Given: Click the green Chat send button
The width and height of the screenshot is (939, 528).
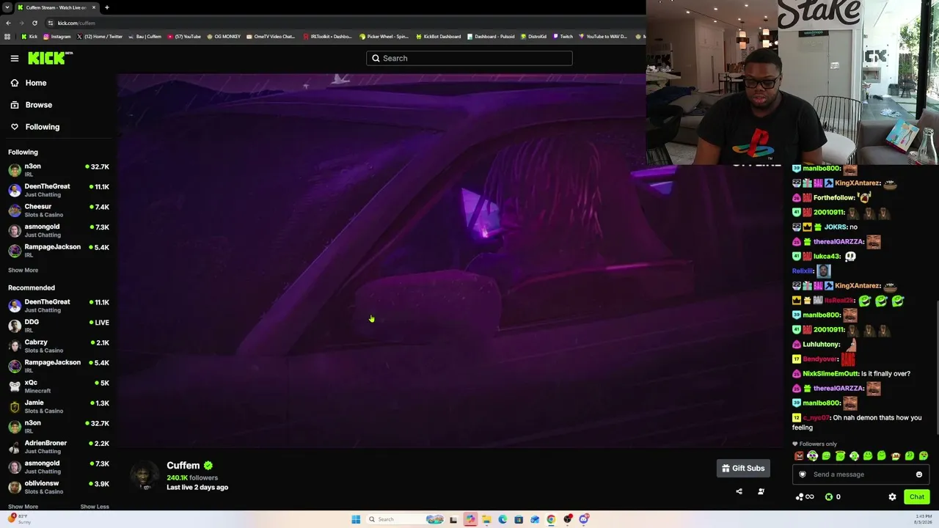Looking at the screenshot, I should pyautogui.click(x=917, y=496).
